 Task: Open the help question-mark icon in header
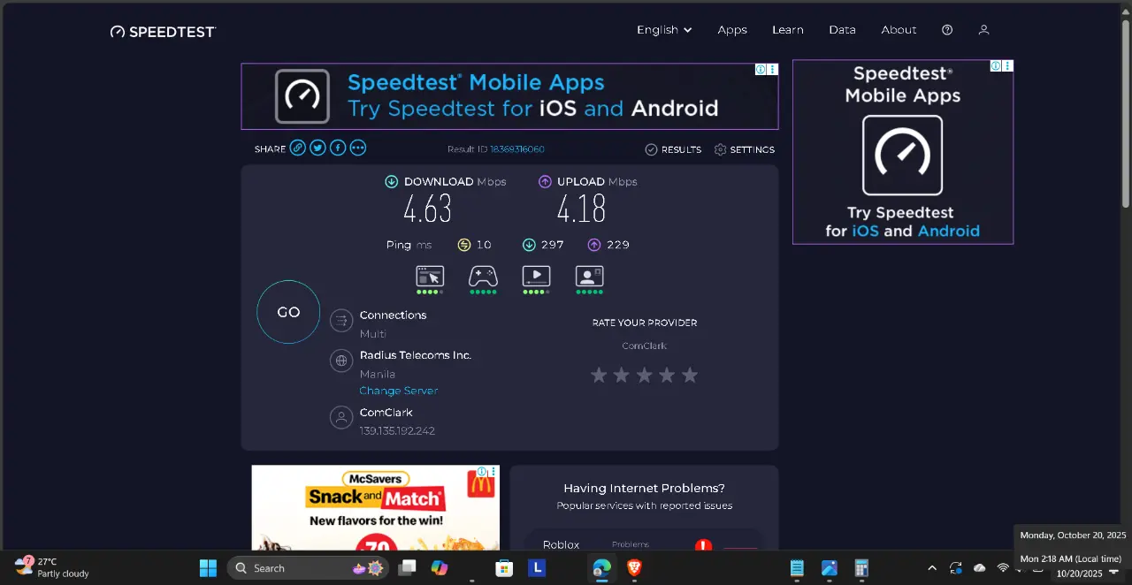[x=947, y=30]
